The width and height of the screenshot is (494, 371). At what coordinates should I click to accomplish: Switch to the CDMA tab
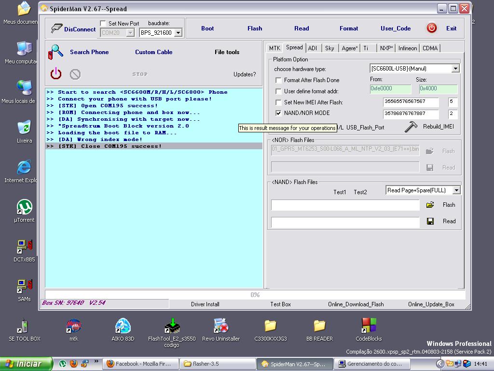pos(430,48)
